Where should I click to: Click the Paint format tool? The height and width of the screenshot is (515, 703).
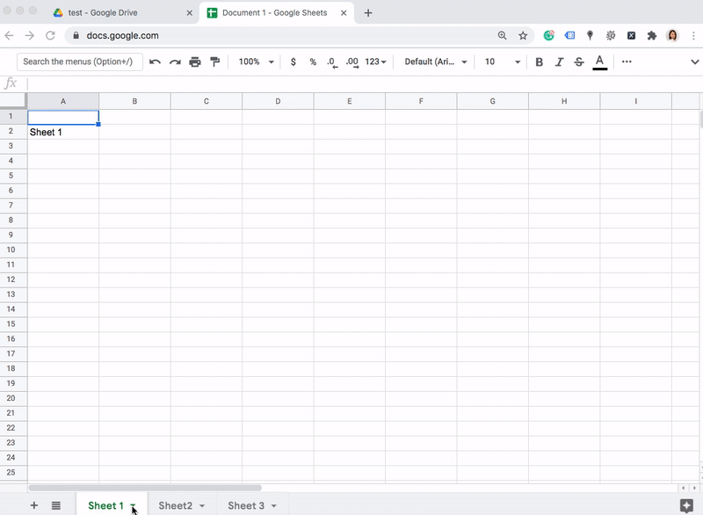tap(215, 62)
